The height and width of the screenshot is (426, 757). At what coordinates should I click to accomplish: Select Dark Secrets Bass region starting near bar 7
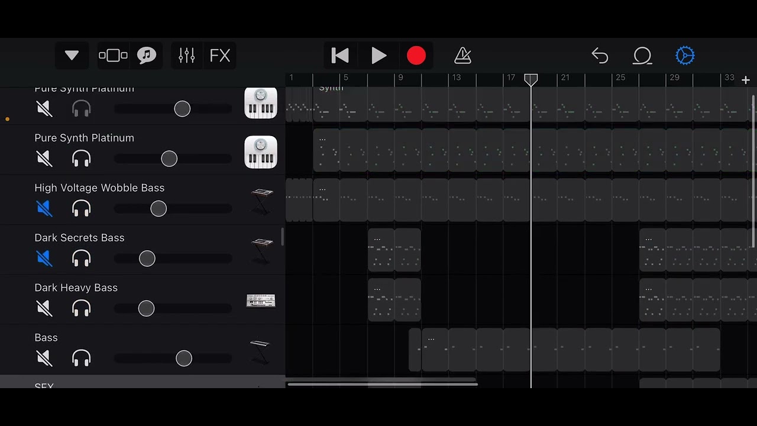[394, 250]
